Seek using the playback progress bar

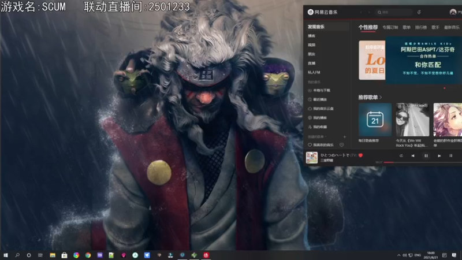(423, 162)
